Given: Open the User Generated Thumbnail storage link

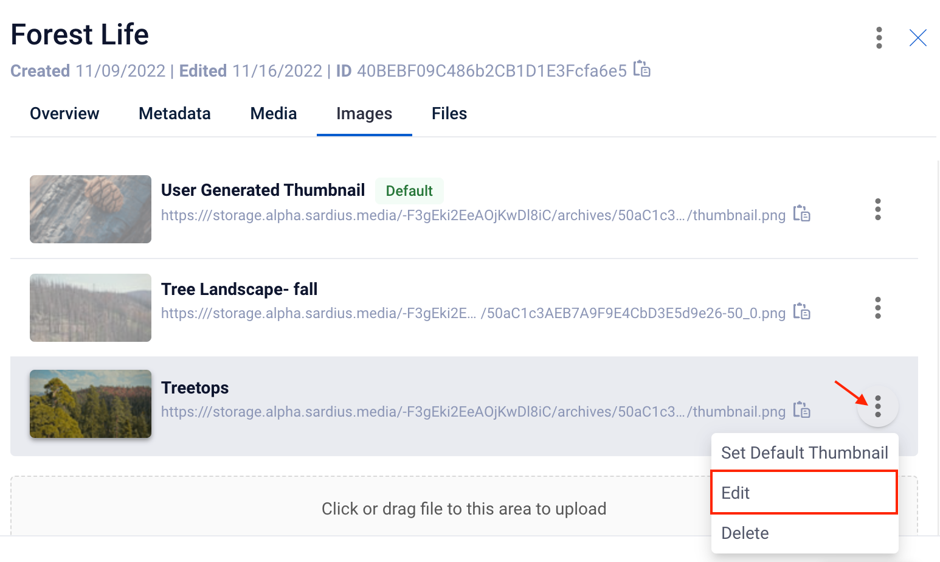Looking at the screenshot, I should tap(473, 215).
